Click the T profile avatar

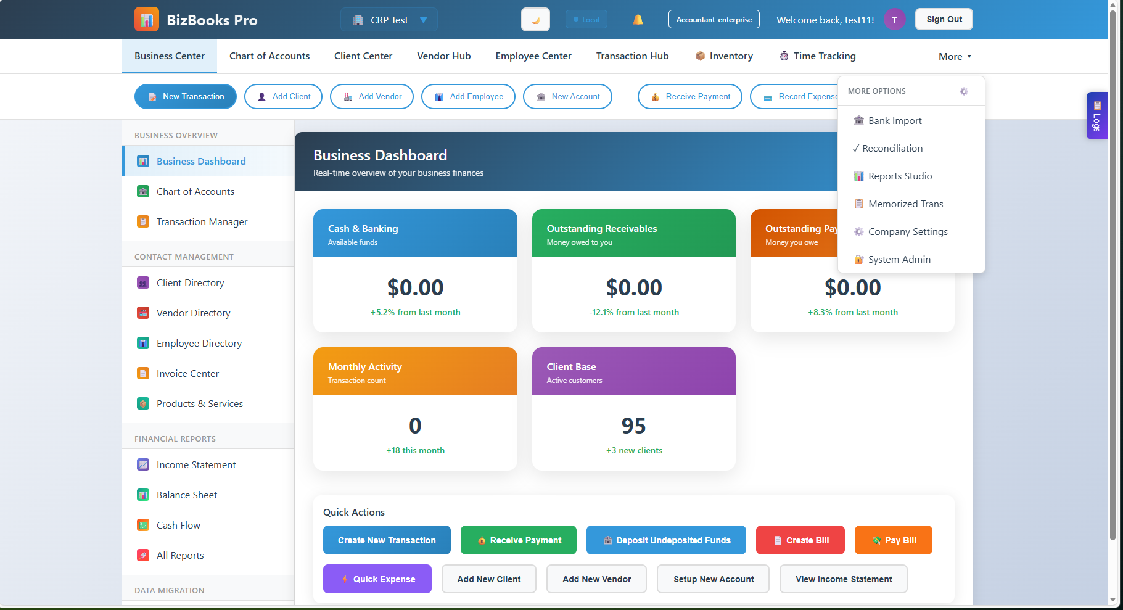pos(894,19)
